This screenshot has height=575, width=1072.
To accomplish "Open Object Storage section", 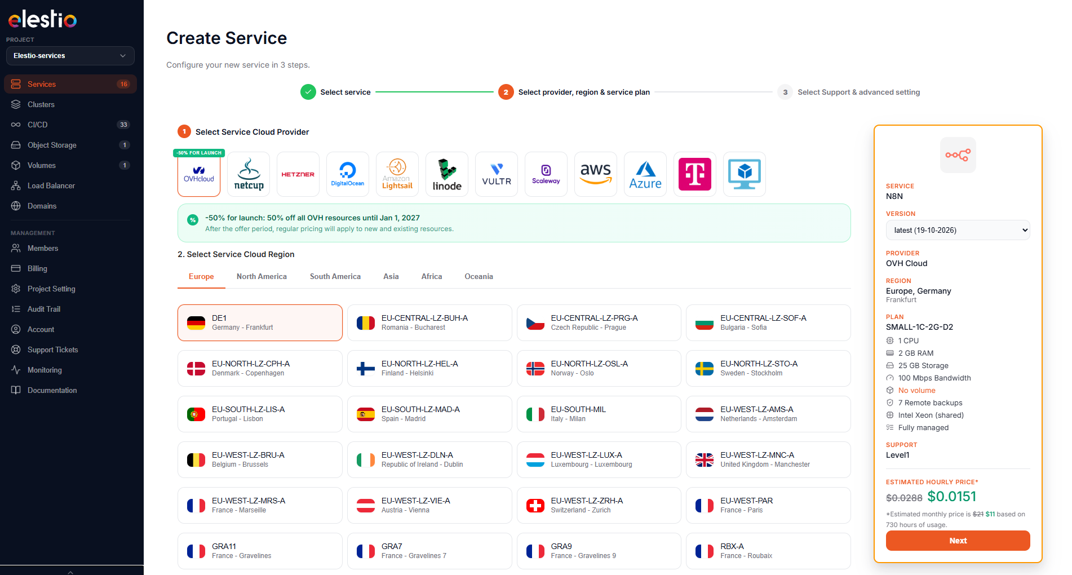I will [x=70, y=145].
